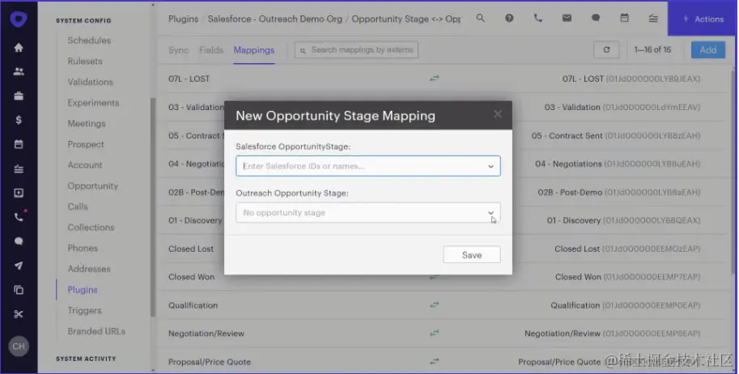Click the Closed Won mapping row text
This screenshot has height=374, width=739.
point(191,277)
